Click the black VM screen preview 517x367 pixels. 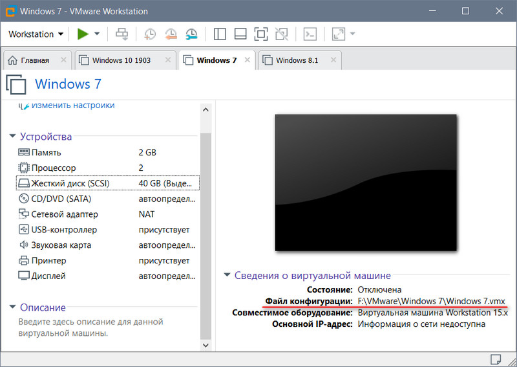pos(366,183)
